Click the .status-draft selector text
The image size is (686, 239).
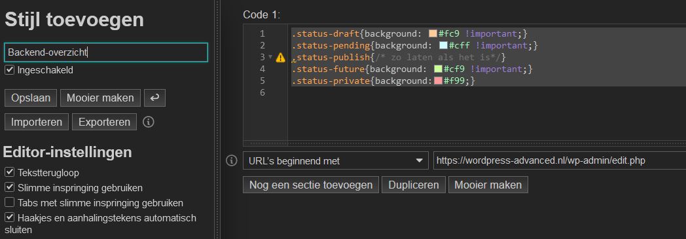tap(325, 33)
